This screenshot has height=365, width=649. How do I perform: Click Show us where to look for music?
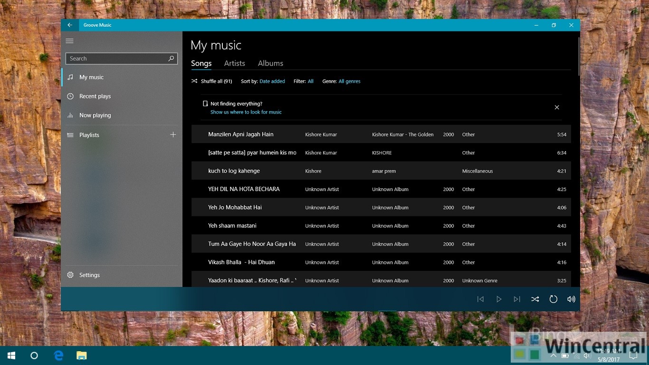[246, 112]
